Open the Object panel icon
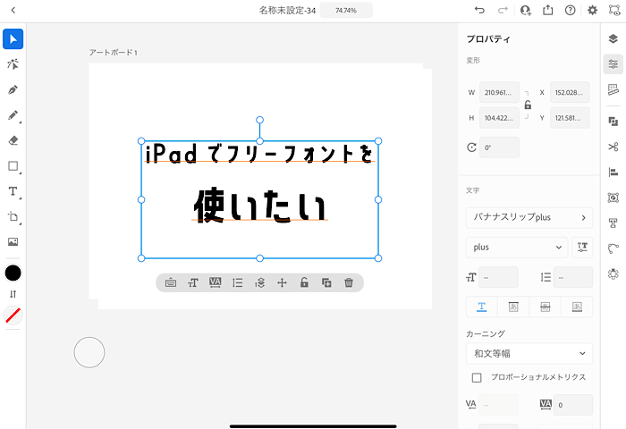The image size is (626, 429). pyautogui.click(x=613, y=198)
